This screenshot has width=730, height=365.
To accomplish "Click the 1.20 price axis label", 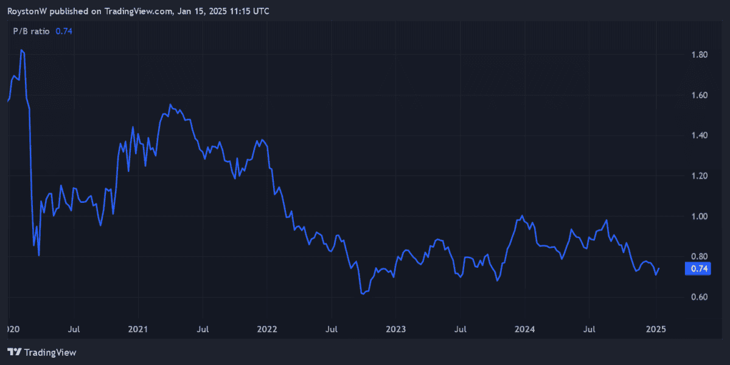I will pos(700,176).
